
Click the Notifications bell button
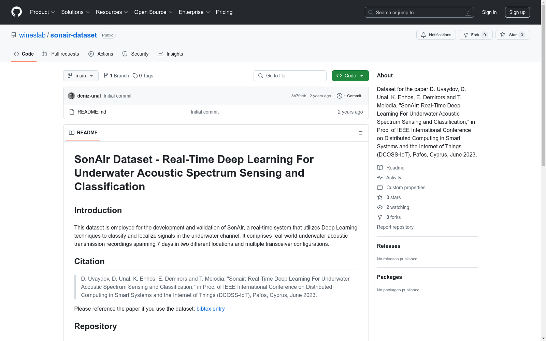coord(436,35)
